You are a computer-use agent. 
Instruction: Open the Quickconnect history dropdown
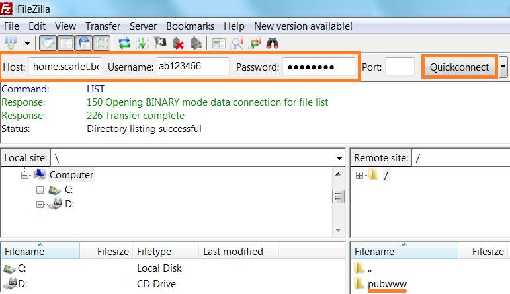(503, 67)
